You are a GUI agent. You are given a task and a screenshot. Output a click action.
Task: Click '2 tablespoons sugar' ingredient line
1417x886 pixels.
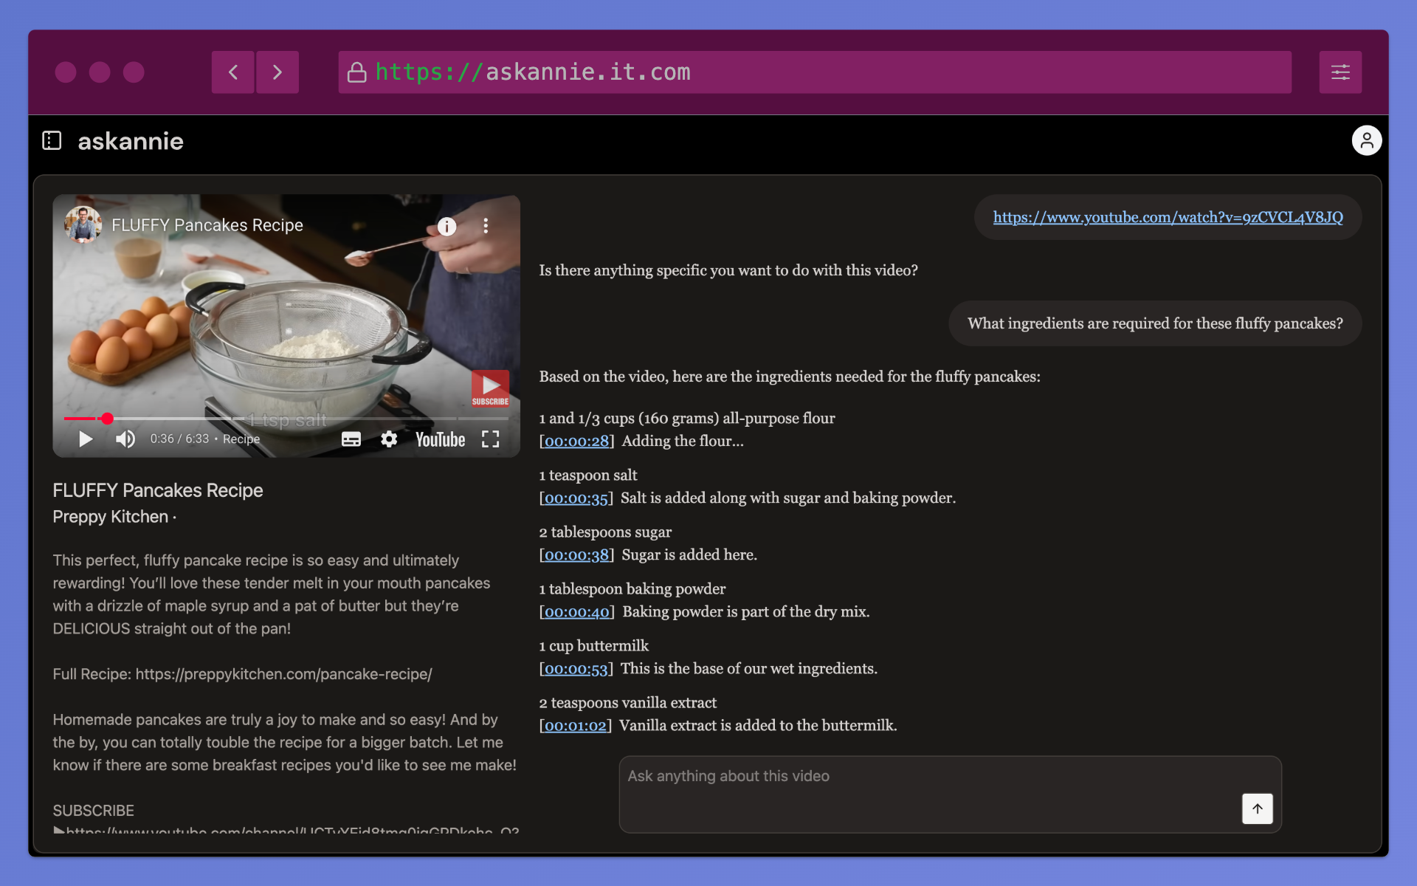point(605,532)
